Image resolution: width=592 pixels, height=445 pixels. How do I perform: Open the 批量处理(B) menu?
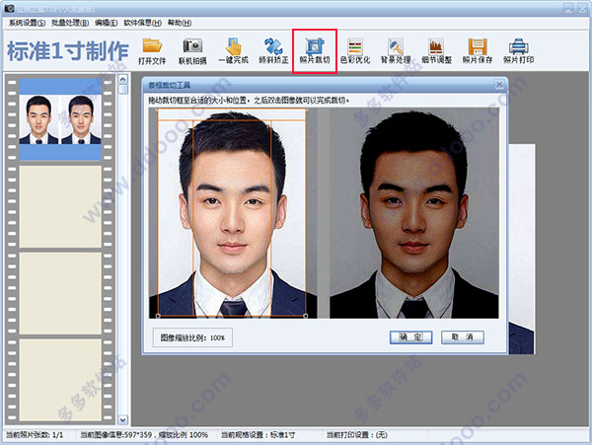[x=70, y=23]
